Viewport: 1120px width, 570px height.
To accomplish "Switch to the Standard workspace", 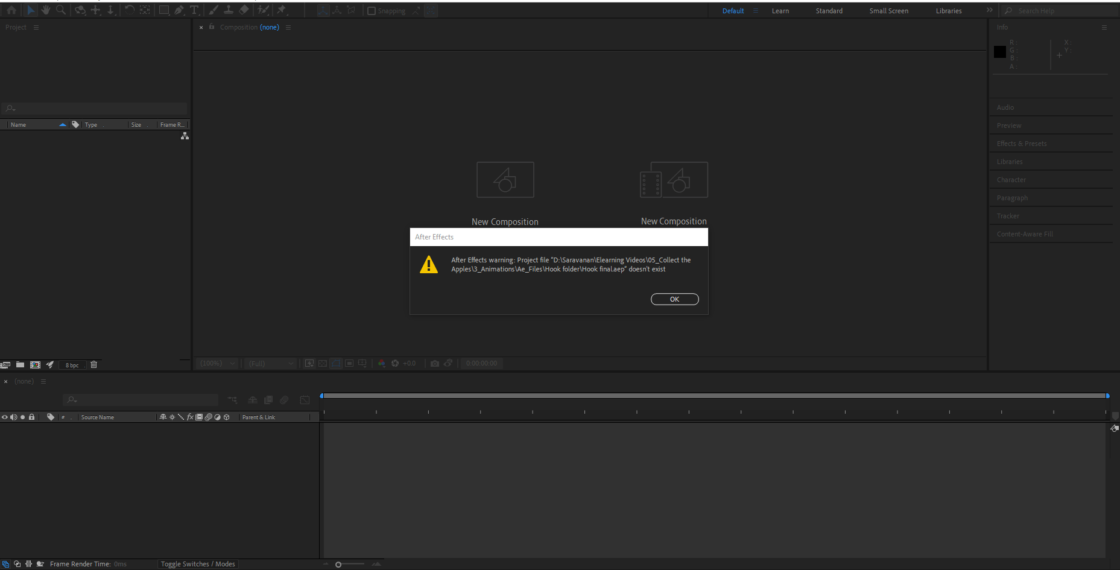I will tap(829, 10).
